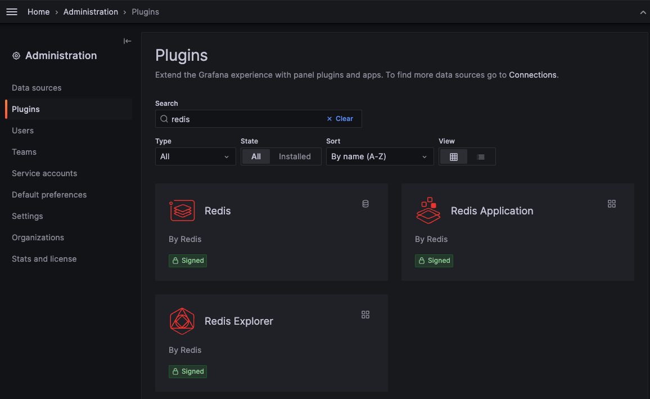Click the Administration gear icon
The width and height of the screenshot is (650, 399).
tap(16, 56)
